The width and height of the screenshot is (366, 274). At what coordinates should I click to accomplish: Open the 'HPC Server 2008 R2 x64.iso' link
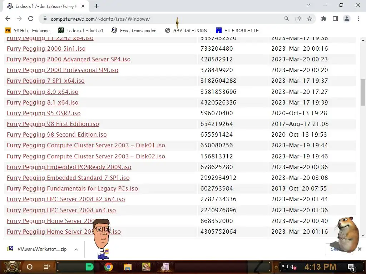[x=66, y=199]
